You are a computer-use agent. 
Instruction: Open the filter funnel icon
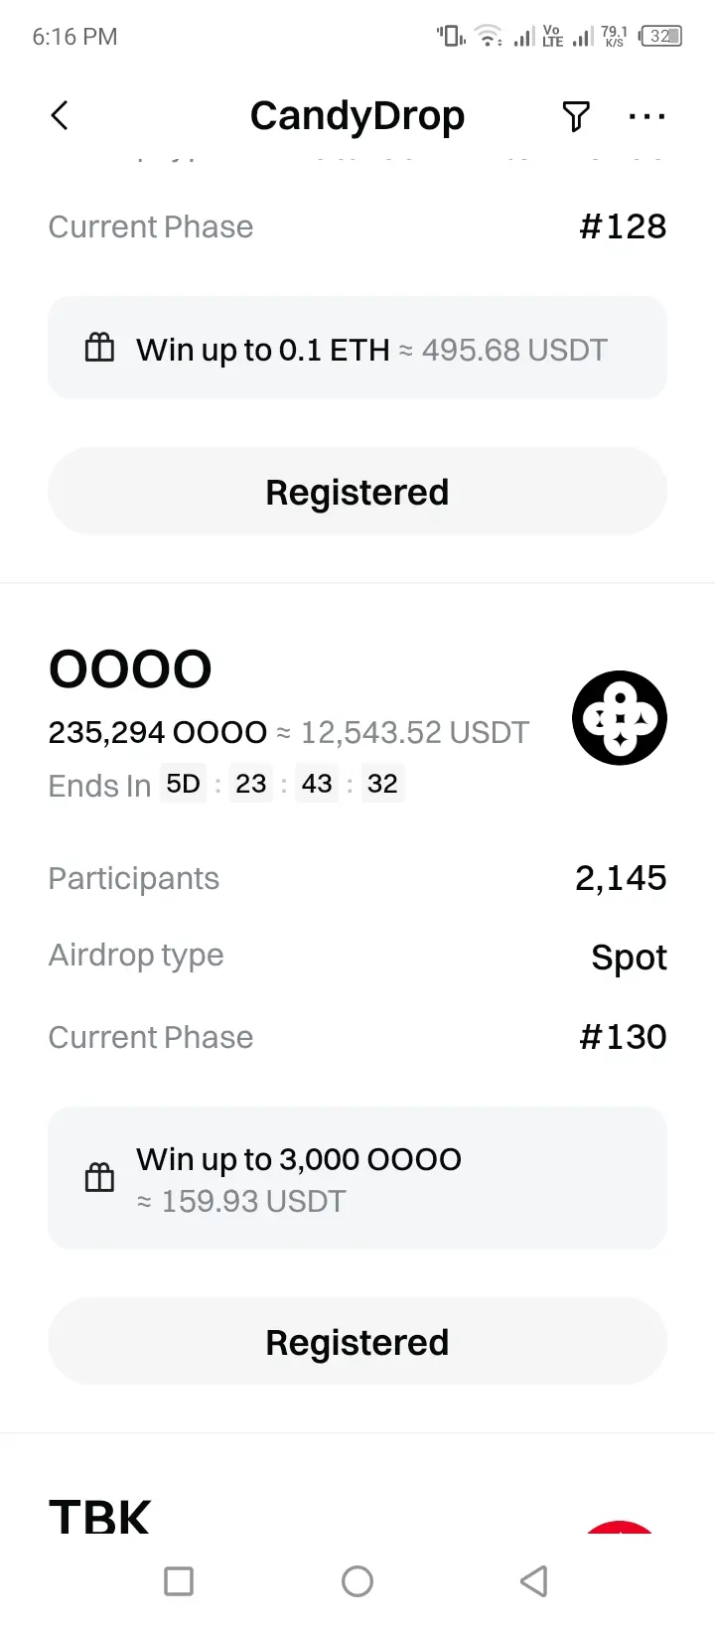(x=576, y=116)
